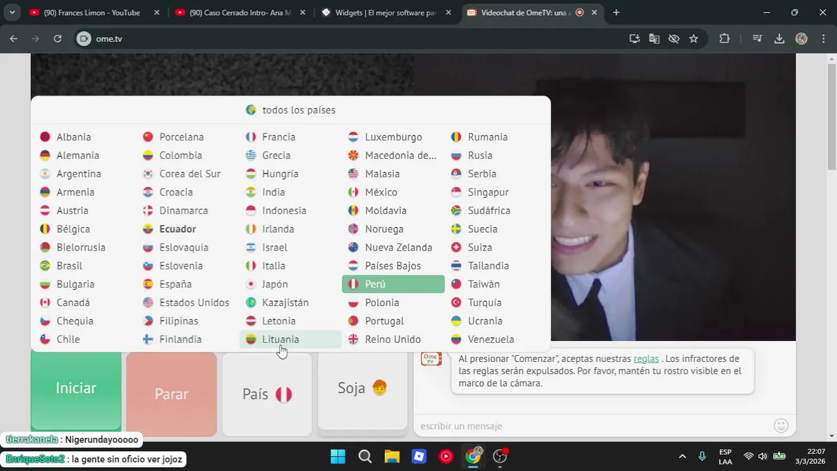Click the green Iniciar button
The image size is (837, 471).
click(76, 390)
